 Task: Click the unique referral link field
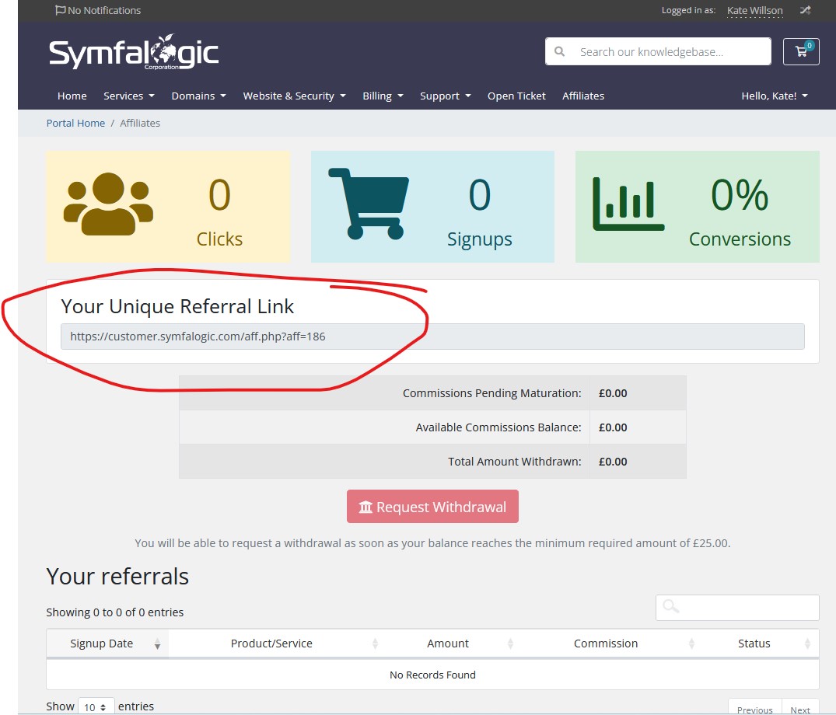[432, 337]
